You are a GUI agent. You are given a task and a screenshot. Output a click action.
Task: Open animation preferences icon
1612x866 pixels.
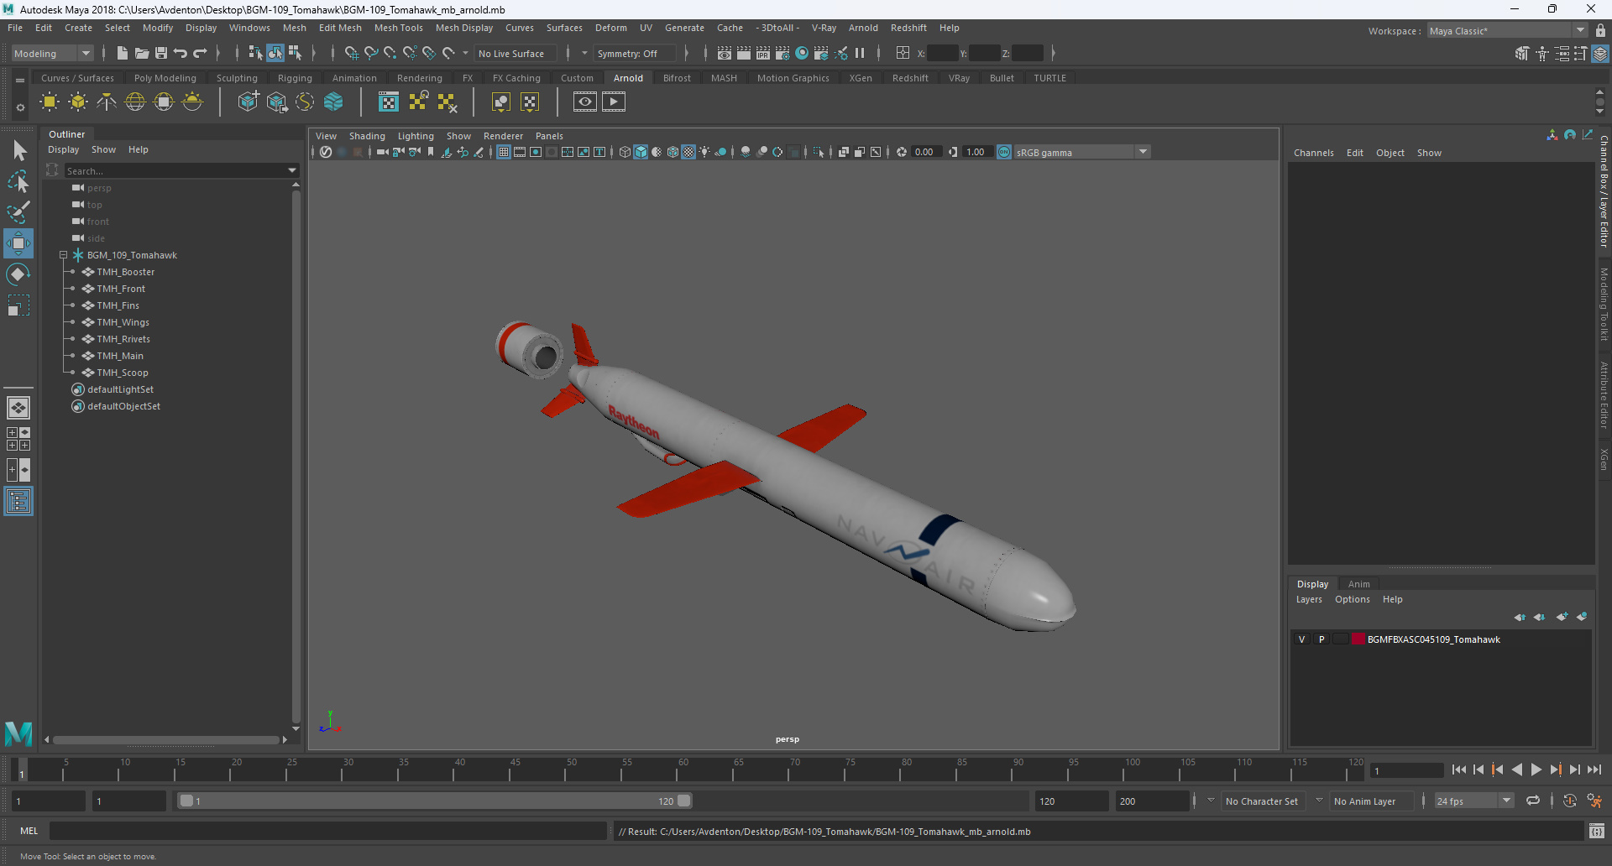pyautogui.click(x=1594, y=801)
